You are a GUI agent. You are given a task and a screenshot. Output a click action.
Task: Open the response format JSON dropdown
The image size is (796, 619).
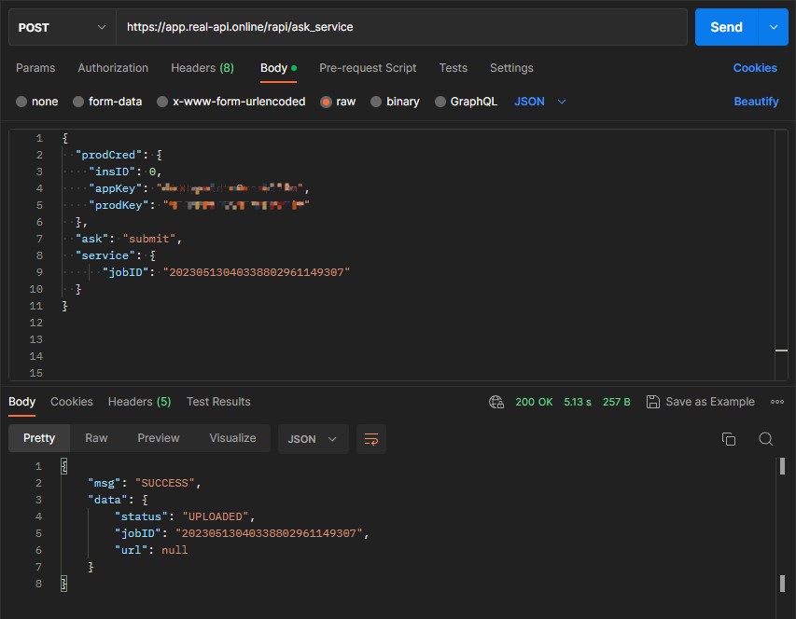313,438
